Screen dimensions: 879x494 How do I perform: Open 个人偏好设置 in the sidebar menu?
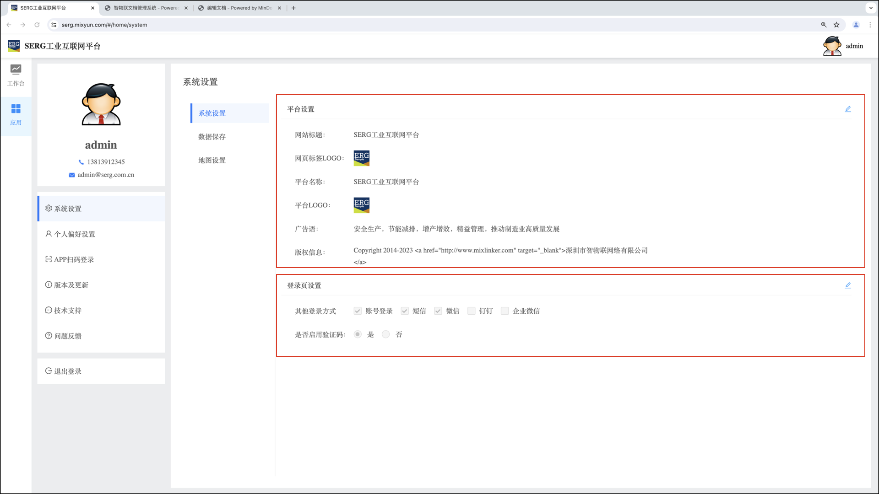pyautogui.click(x=75, y=234)
